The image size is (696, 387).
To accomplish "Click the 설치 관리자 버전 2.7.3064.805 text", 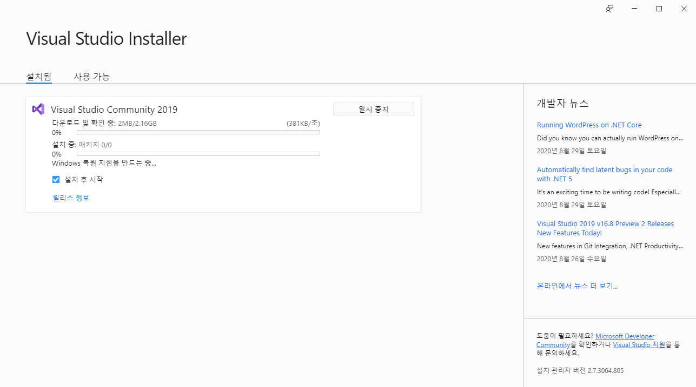I will (x=580, y=371).
